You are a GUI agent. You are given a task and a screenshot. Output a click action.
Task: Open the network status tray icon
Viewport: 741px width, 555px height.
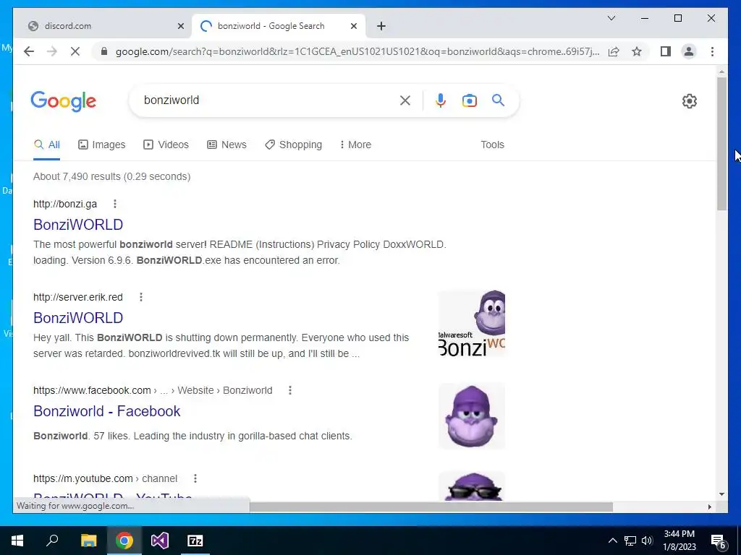click(630, 541)
